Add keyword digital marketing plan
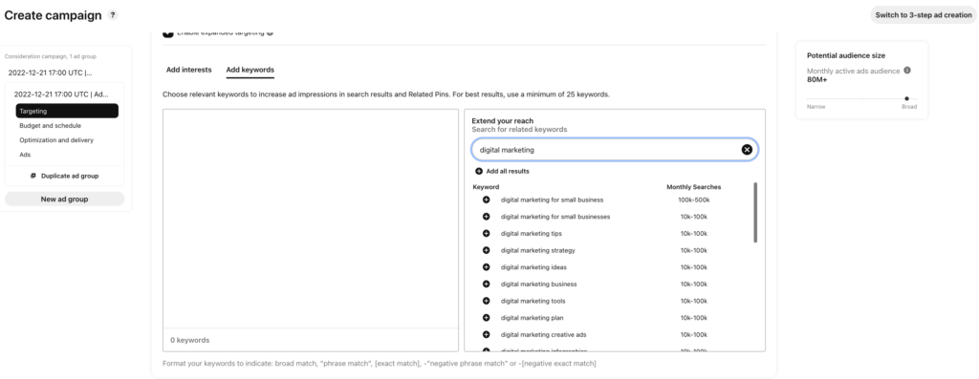The image size is (979, 379). click(486, 317)
